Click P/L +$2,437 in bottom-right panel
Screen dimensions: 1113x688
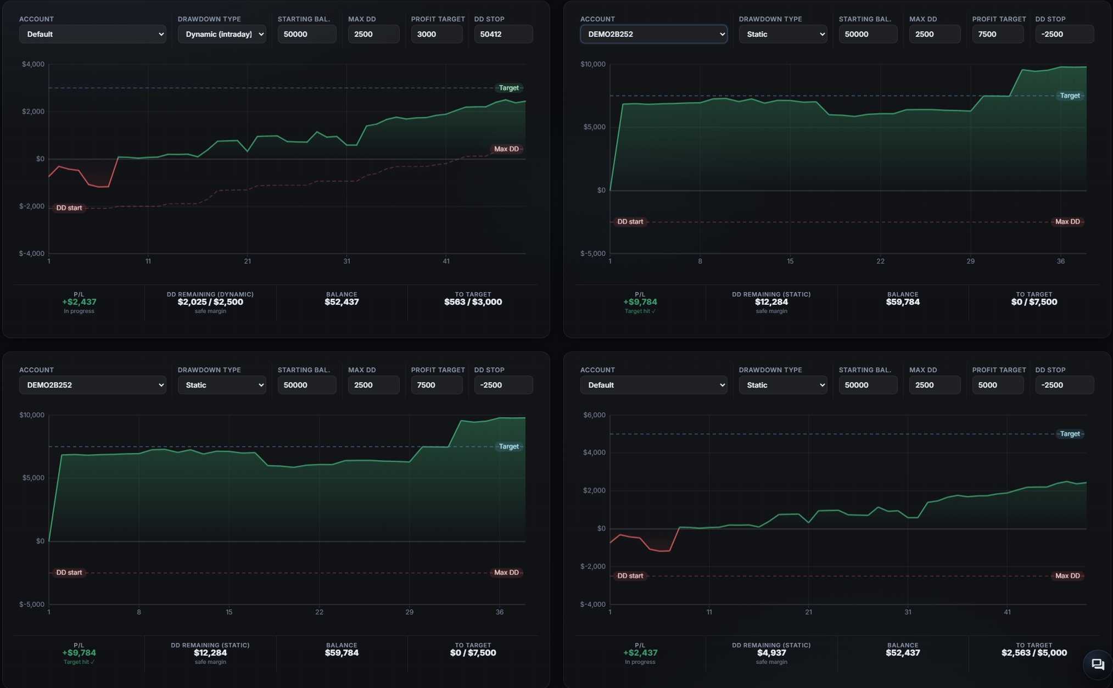click(640, 653)
